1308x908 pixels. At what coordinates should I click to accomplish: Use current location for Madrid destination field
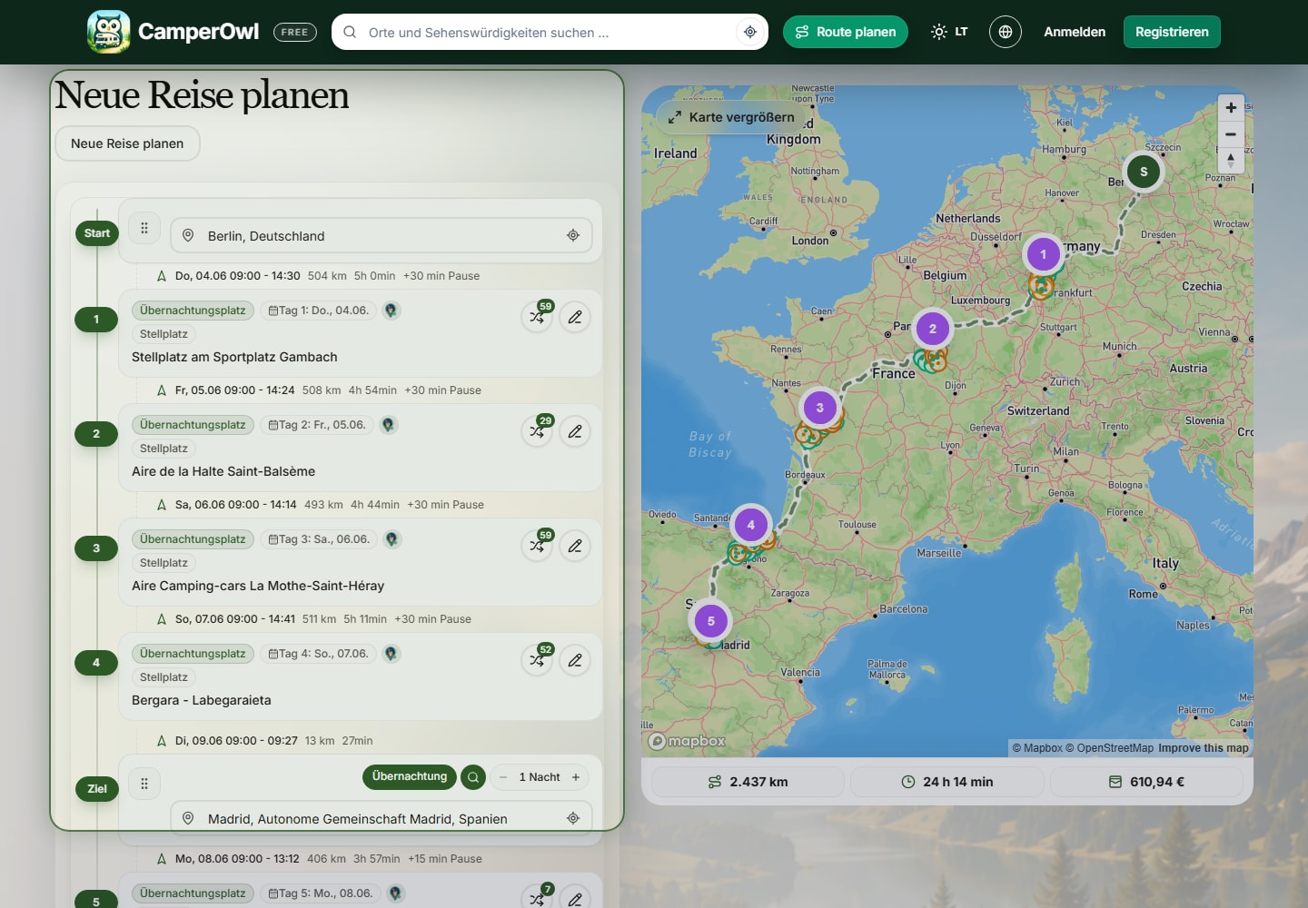(x=573, y=818)
